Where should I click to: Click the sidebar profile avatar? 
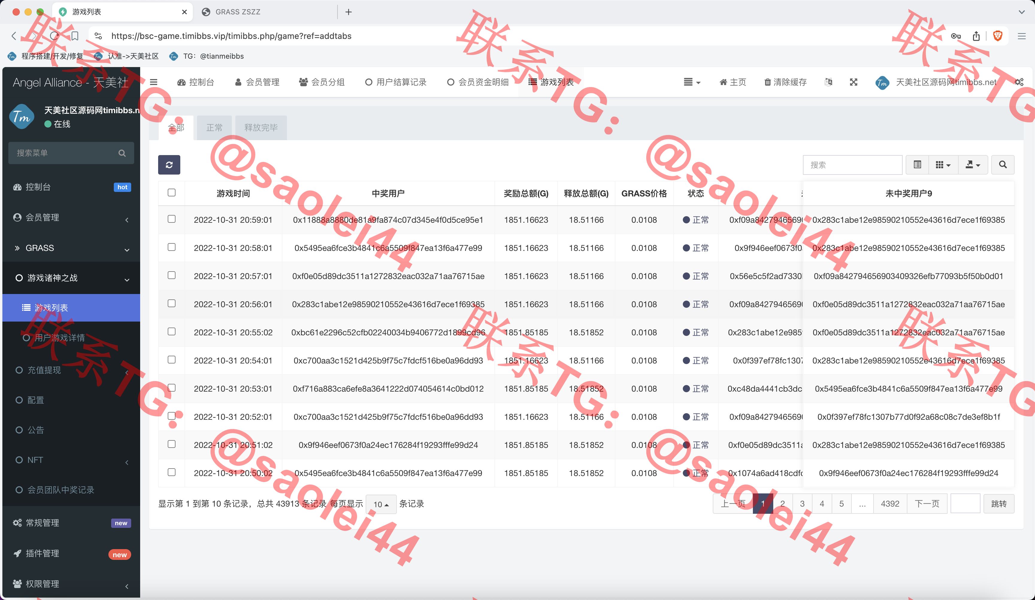pyautogui.click(x=21, y=117)
